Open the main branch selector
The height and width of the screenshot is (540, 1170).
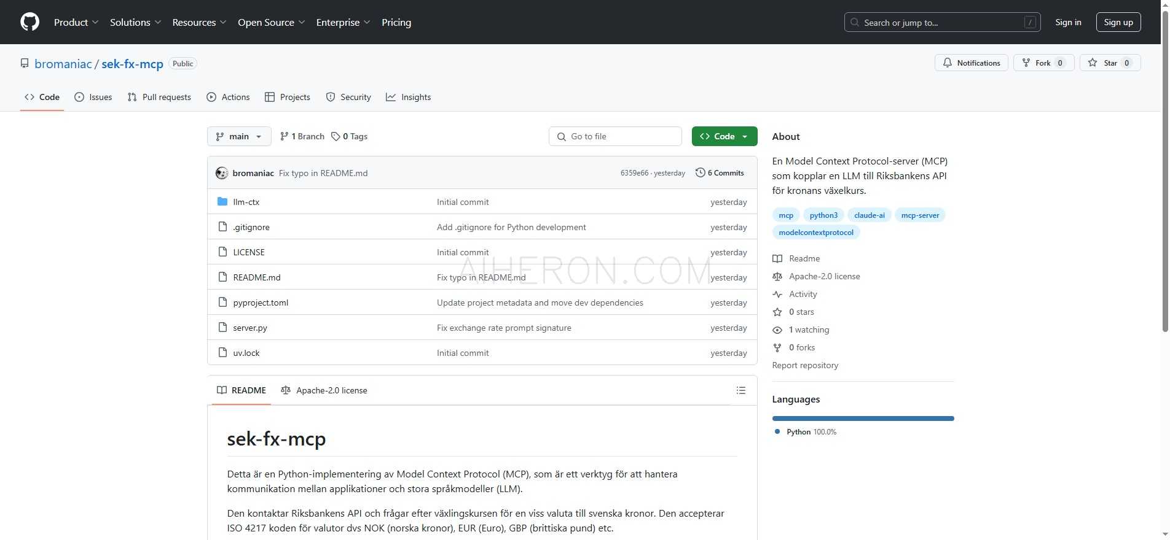239,136
